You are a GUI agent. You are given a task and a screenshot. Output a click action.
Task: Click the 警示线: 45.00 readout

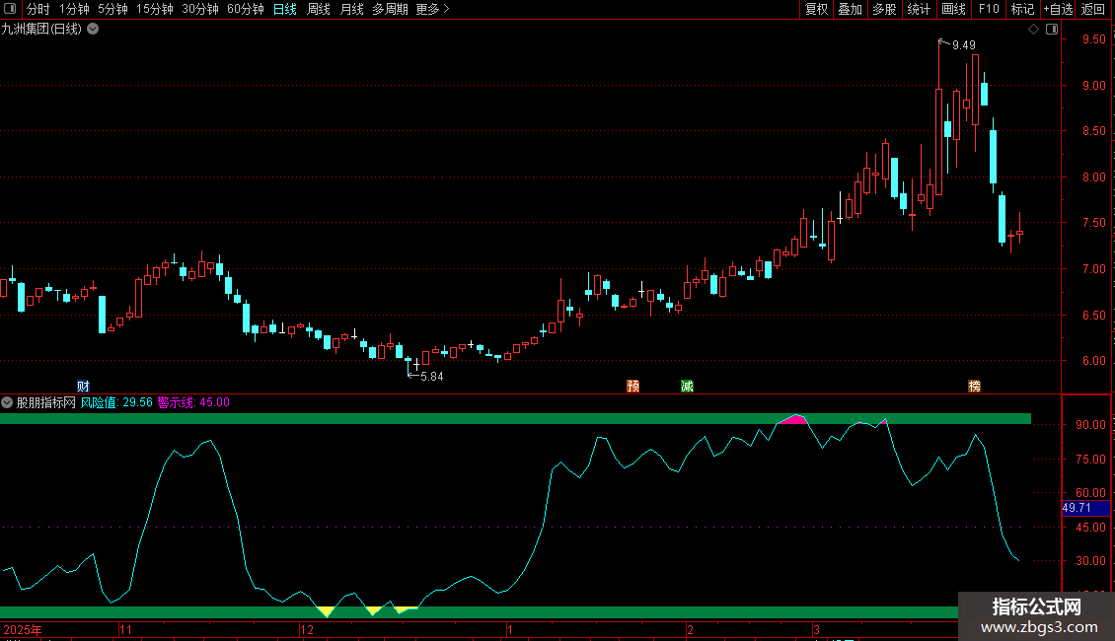(193, 402)
